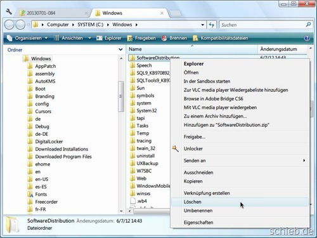This screenshot has height=238, width=317.
Task: Click SYSTEM (C:) in the address breadcrumb
Action: pyautogui.click(x=91, y=25)
